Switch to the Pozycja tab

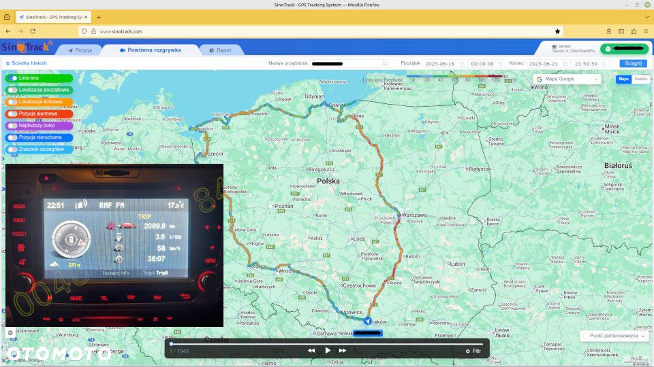pos(80,50)
